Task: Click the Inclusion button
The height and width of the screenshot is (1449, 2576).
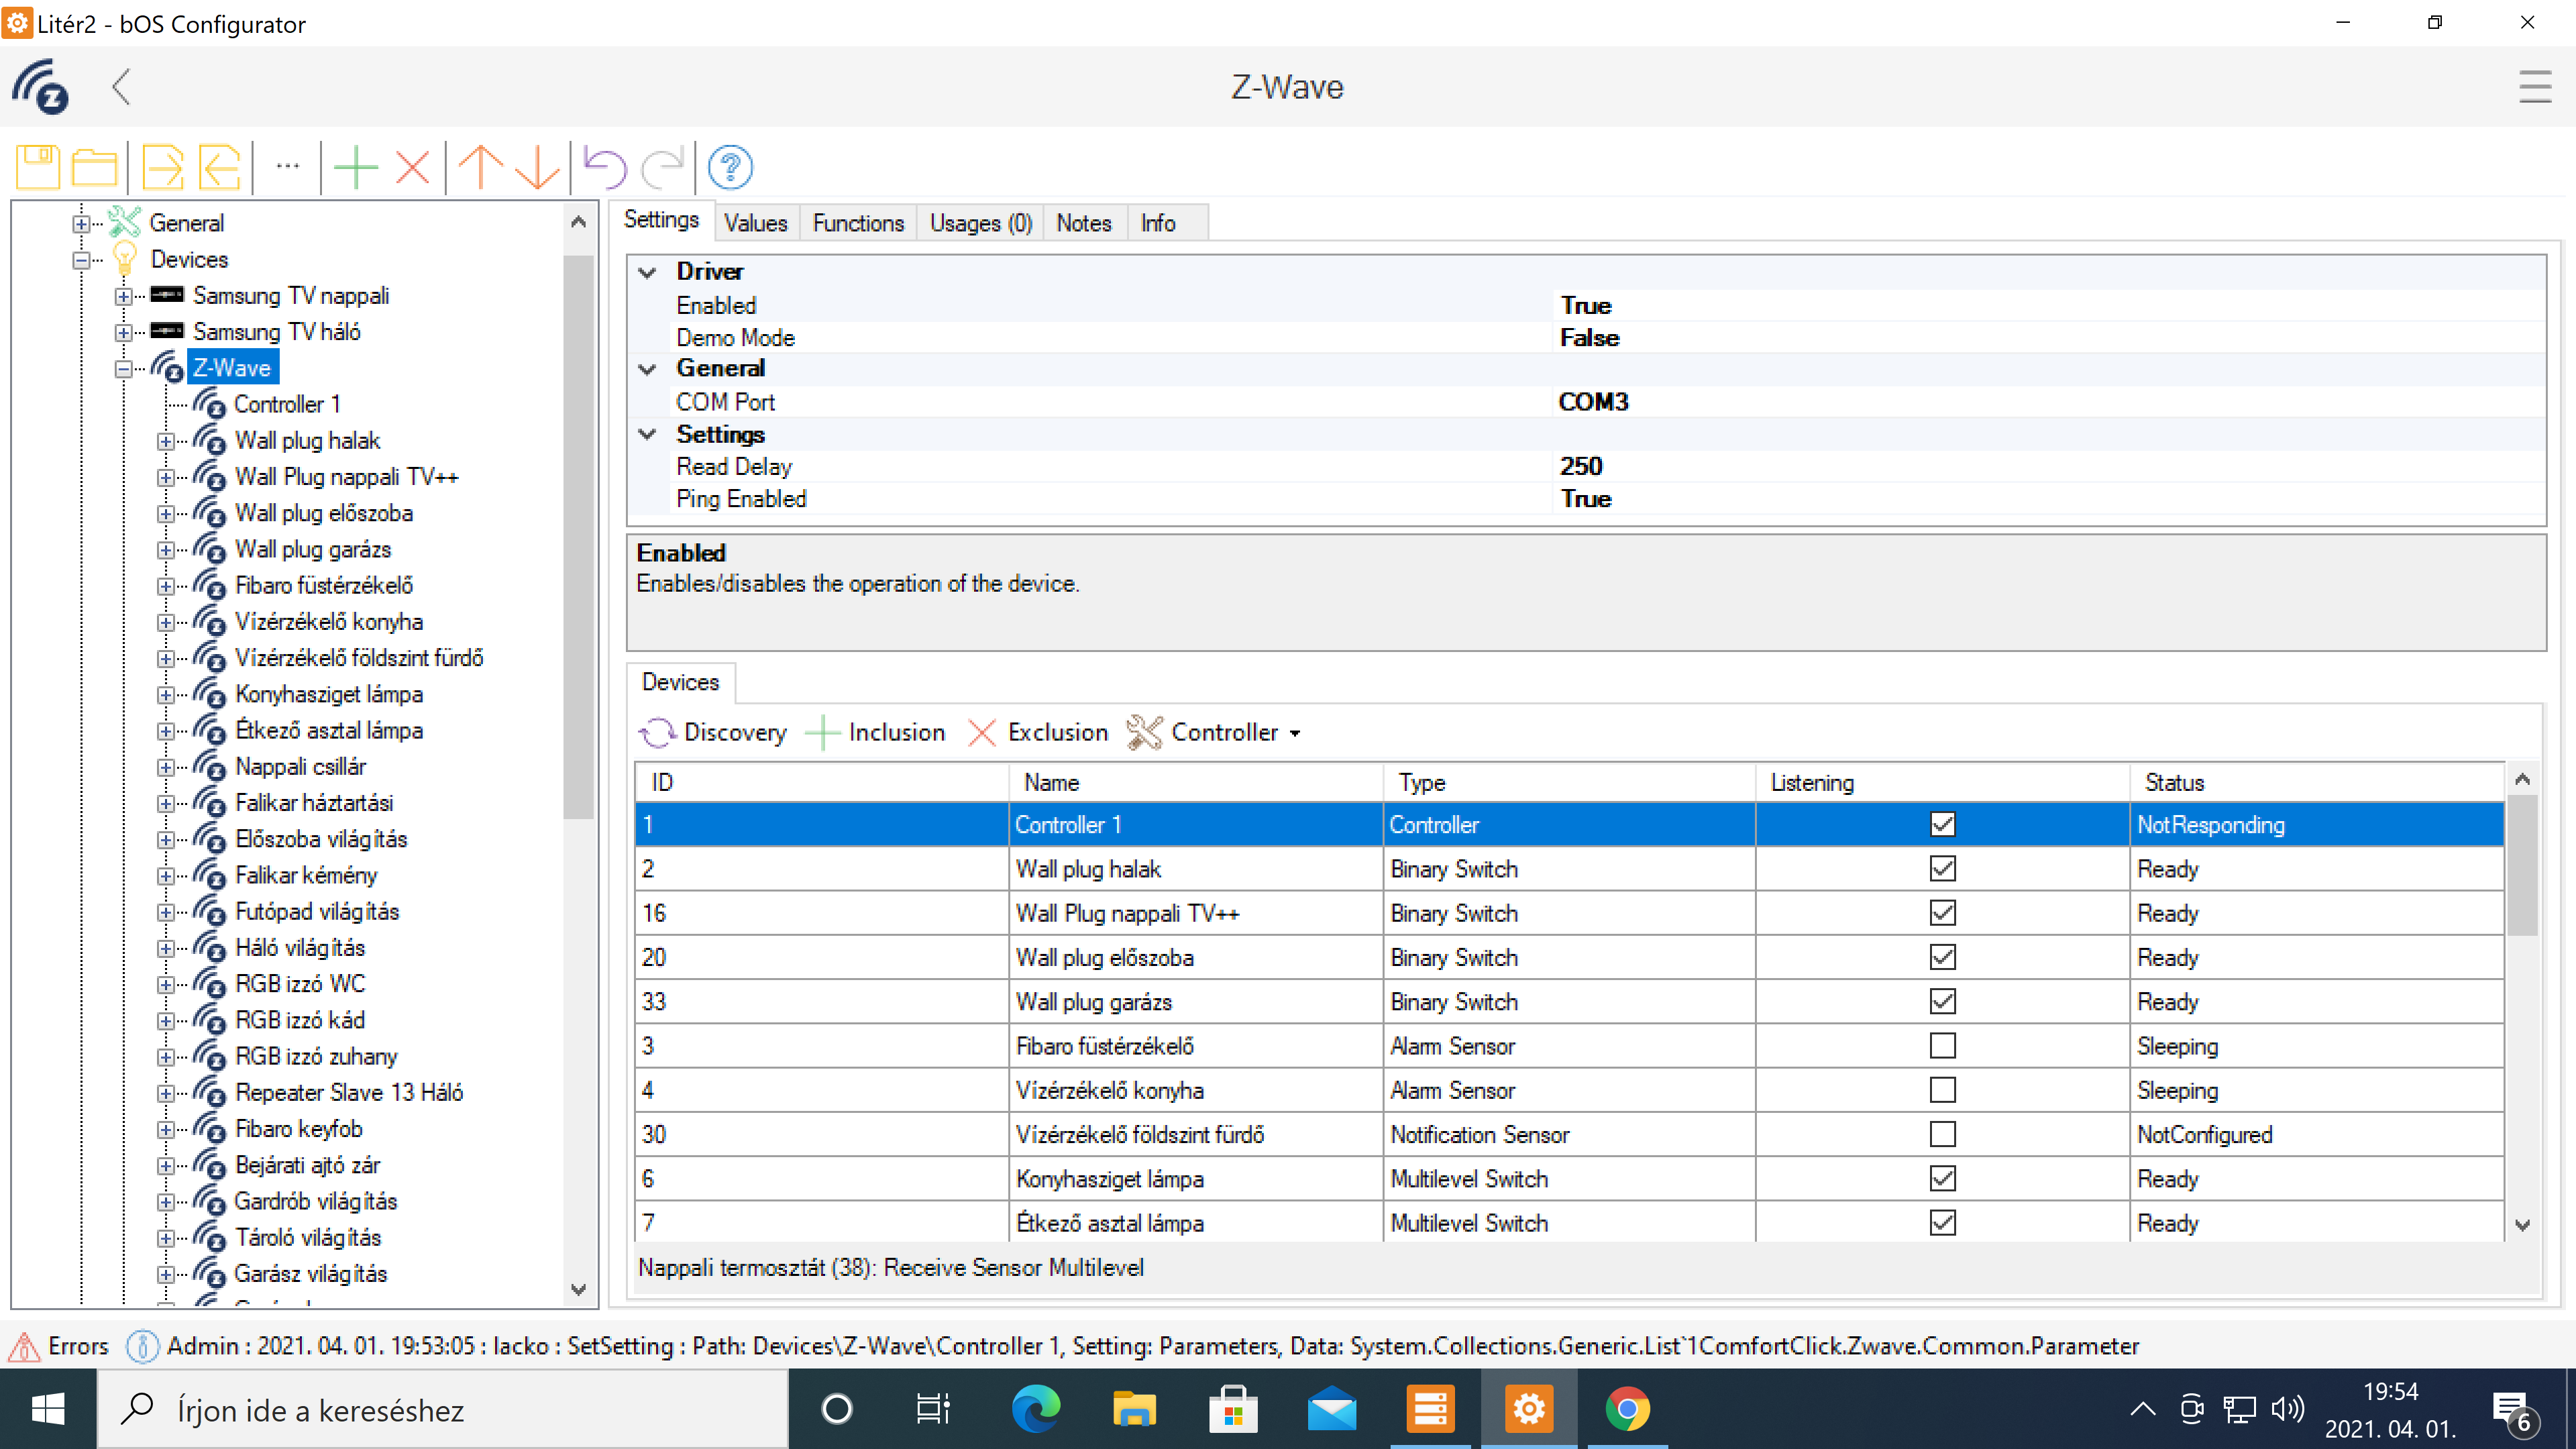Action: pos(876,732)
